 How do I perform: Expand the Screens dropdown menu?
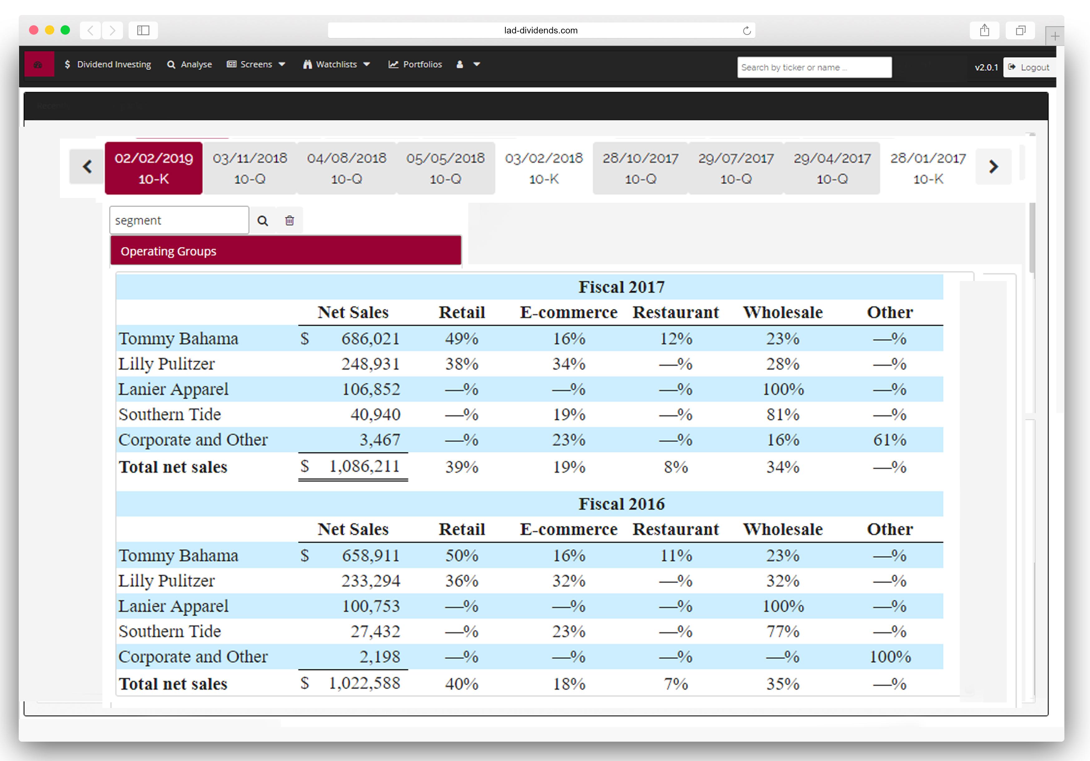click(x=256, y=65)
